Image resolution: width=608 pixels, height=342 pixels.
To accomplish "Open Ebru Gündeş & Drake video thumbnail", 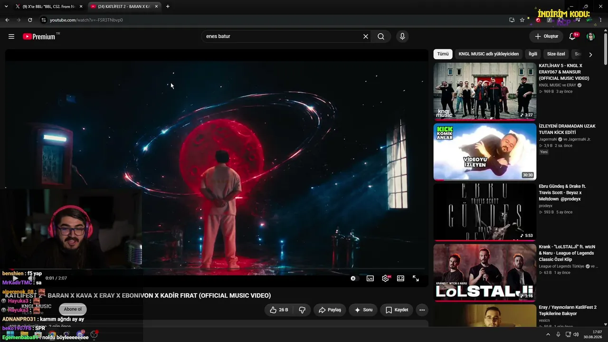I will (485, 212).
